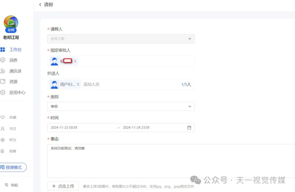Click the start date 2024-11-23 field

coord(64,127)
